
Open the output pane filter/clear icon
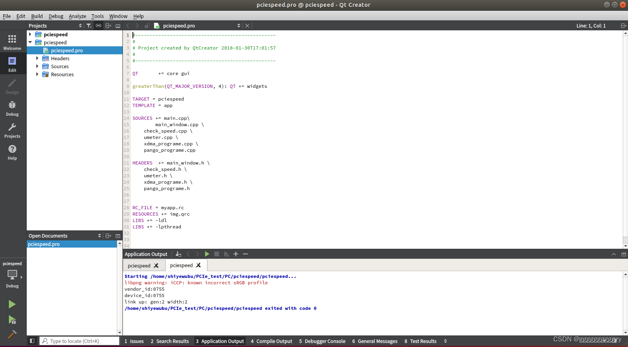(x=178, y=254)
